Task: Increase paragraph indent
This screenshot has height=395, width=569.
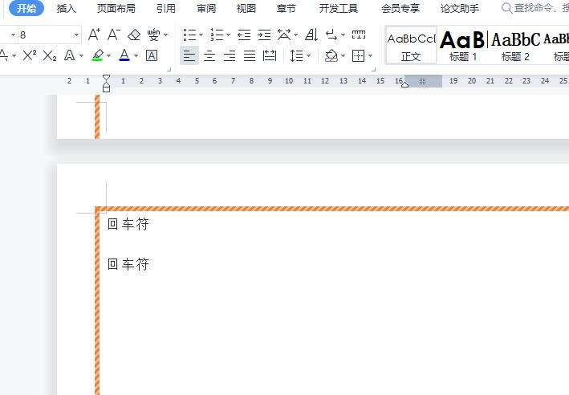Action: coord(264,35)
